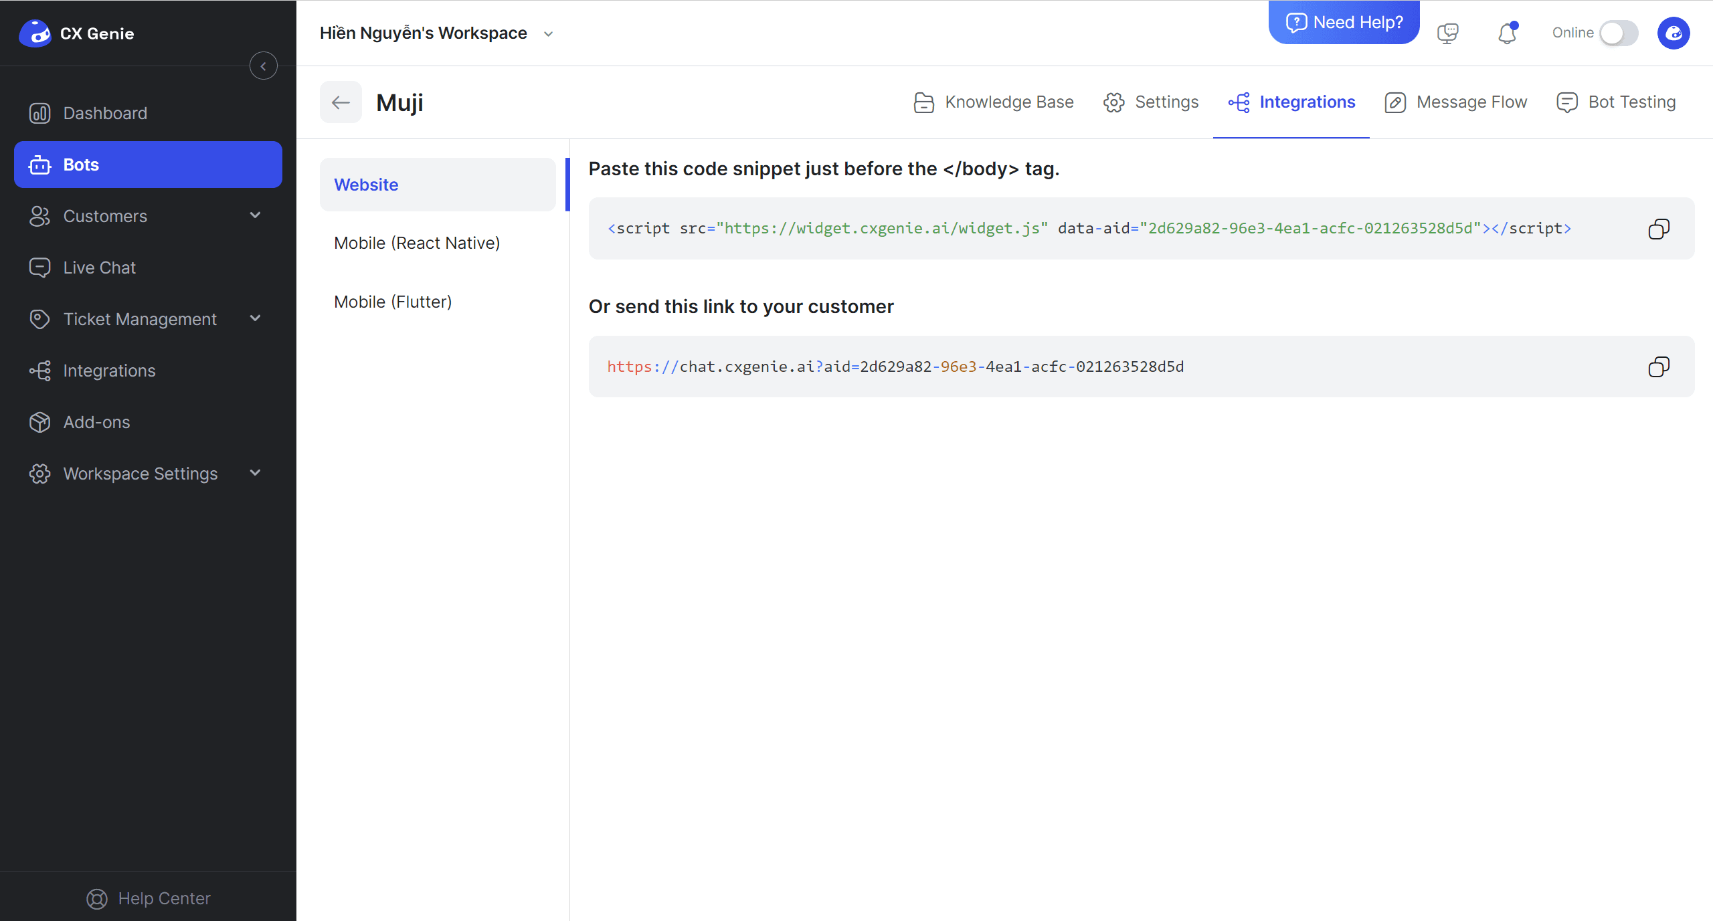This screenshot has width=1713, height=921.
Task: Switch to the Knowledge Base tab
Action: [994, 102]
